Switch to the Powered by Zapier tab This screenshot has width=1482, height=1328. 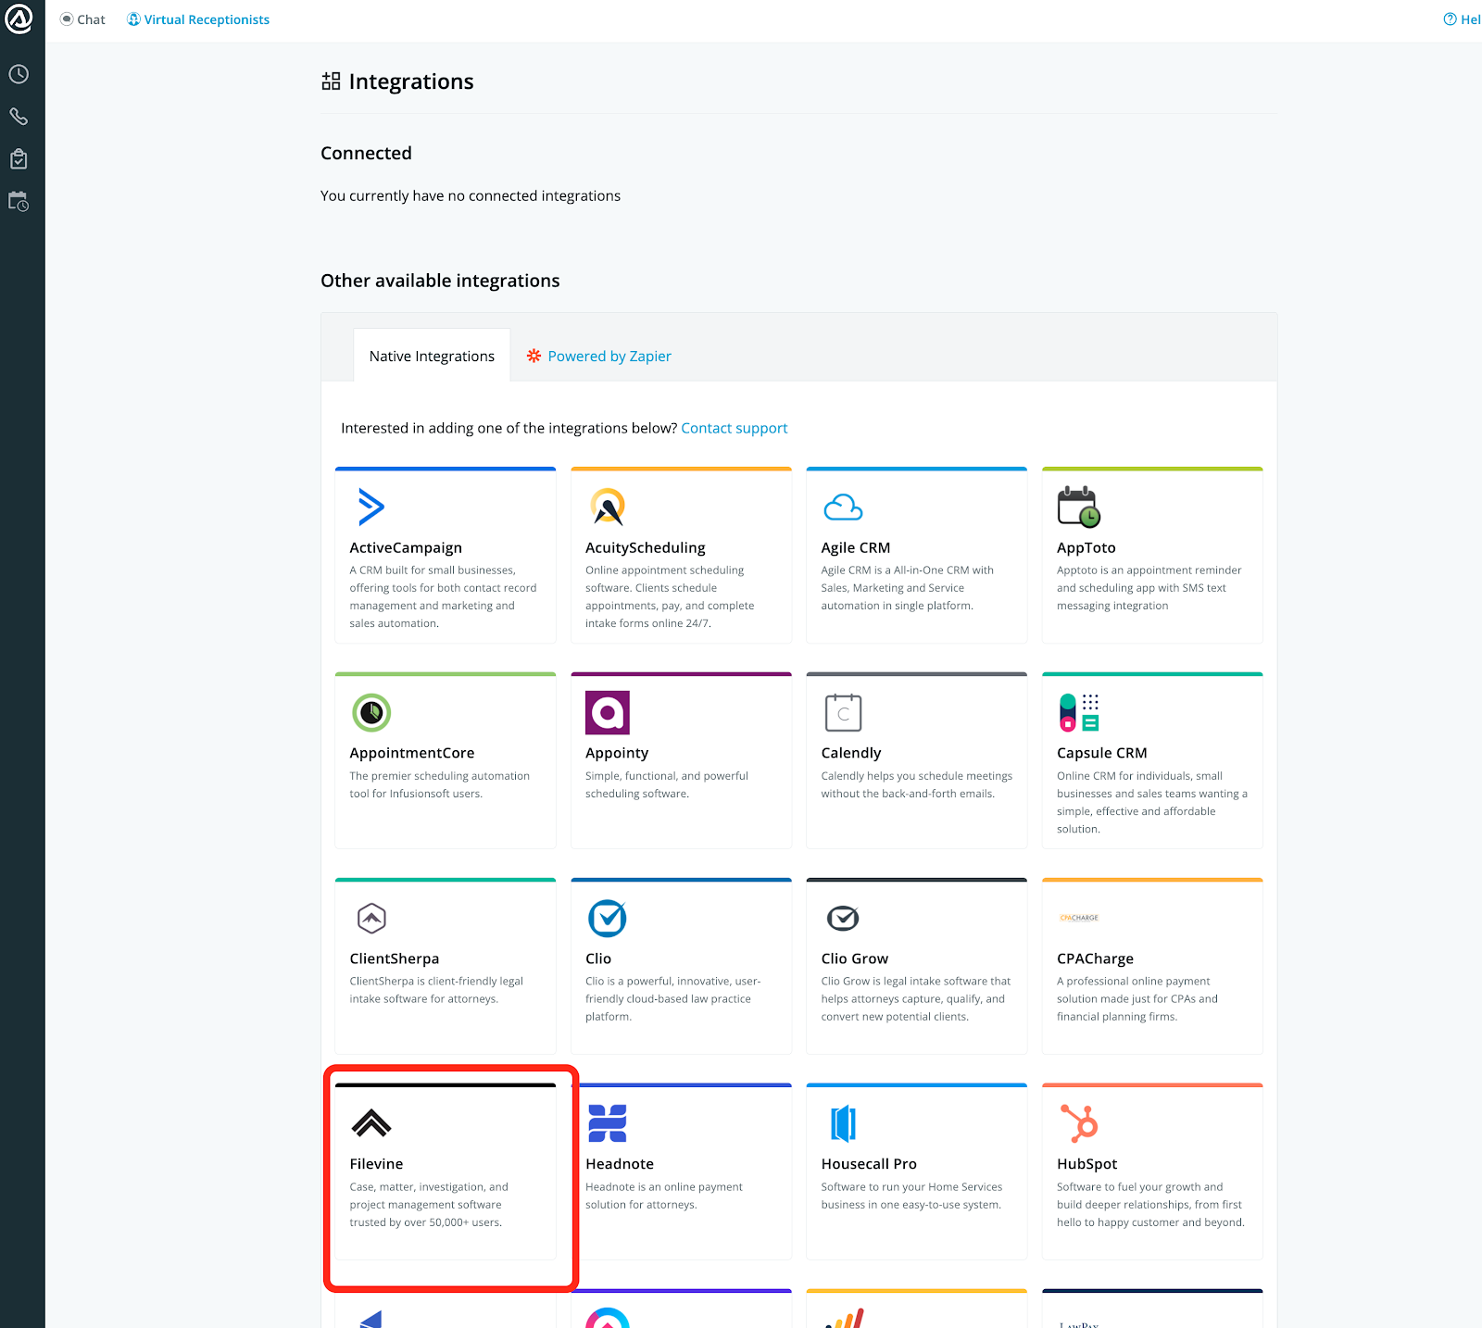click(609, 356)
